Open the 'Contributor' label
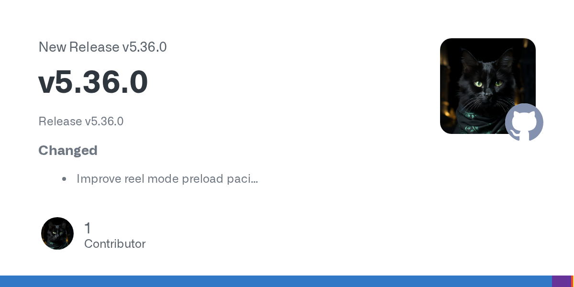This screenshot has width=574, height=287. (x=115, y=244)
